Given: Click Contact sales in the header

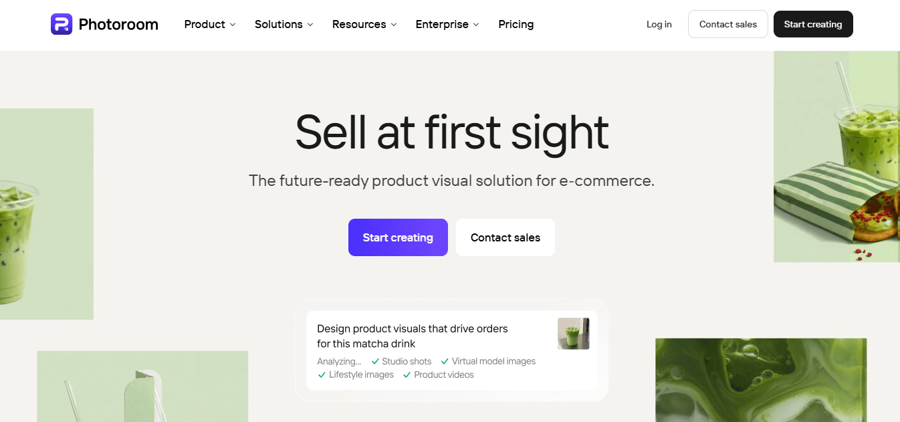Looking at the screenshot, I should pyautogui.click(x=728, y=24).
